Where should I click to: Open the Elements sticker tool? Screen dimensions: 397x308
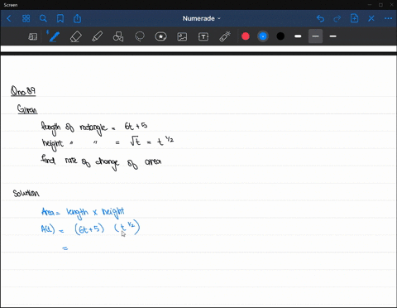pyautogui.click(x=160, y=36)
